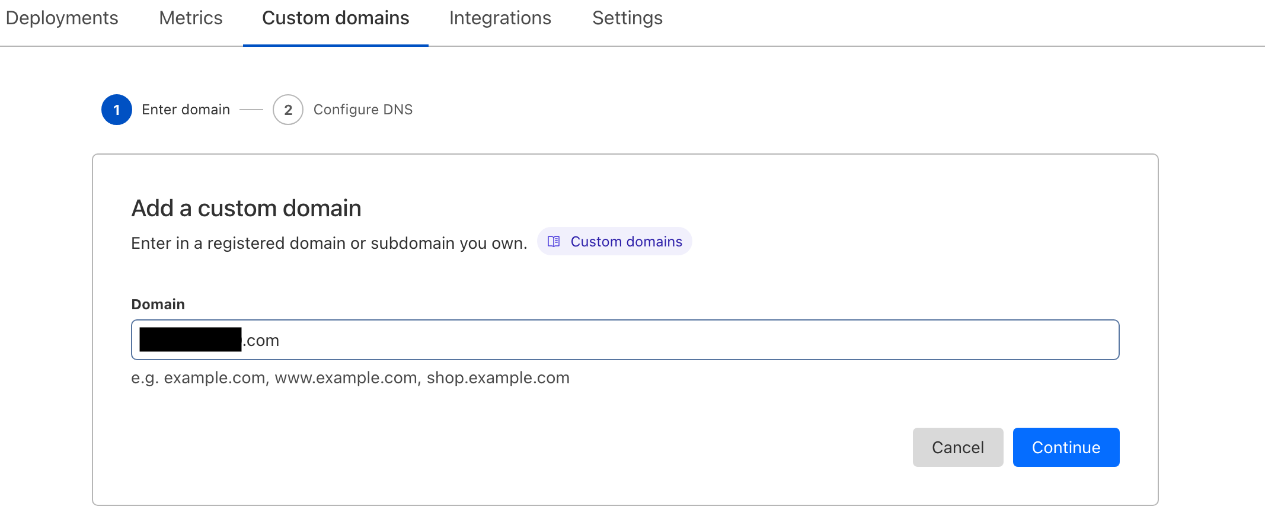Click the Domain field label

point(158,305)
